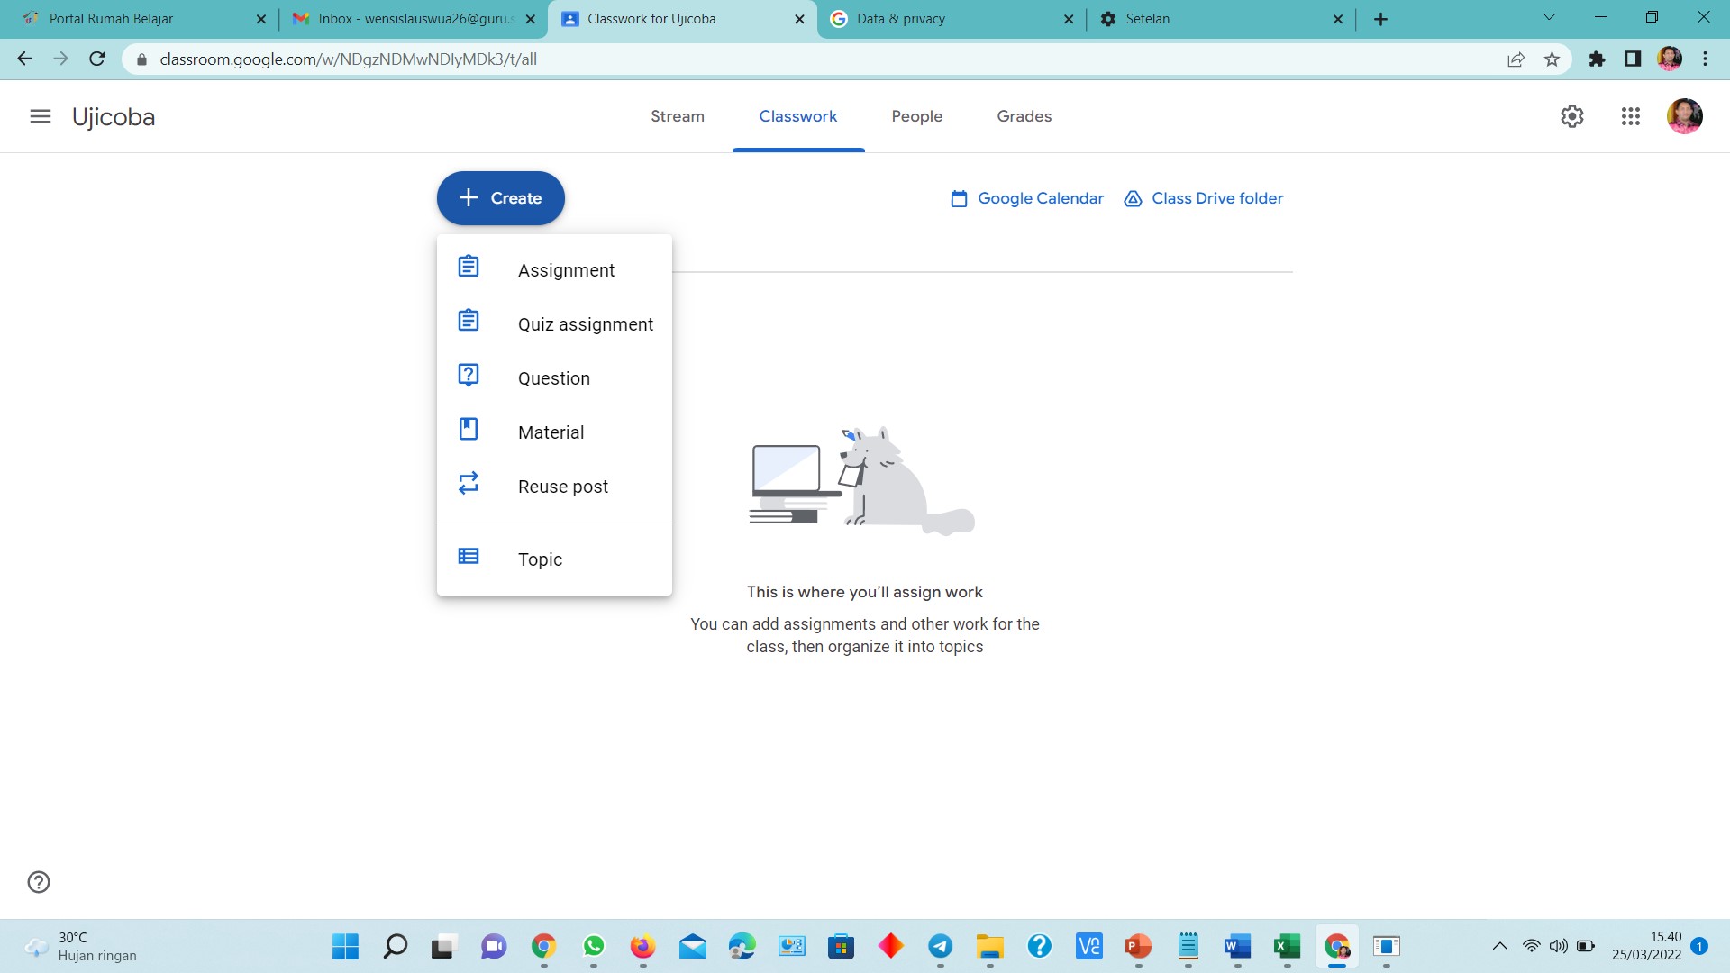Image resolution: width=1730 pixels, height=973 pixels.
Task: Show hidden system tray icons
Action: click(1499, 946)
